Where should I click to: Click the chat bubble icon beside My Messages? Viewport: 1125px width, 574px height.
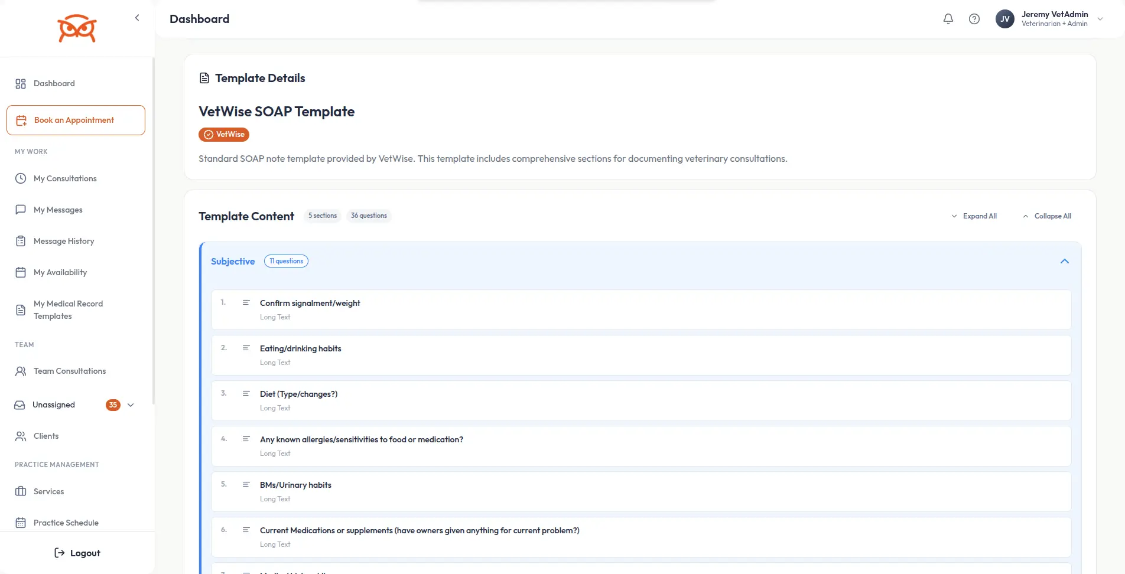[21, 210]
